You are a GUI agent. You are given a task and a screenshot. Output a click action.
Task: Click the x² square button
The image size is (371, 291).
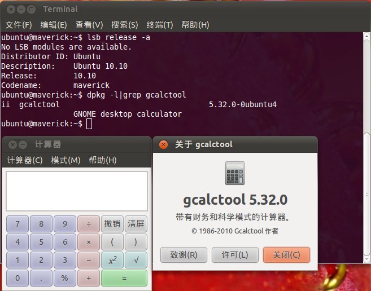112,260
